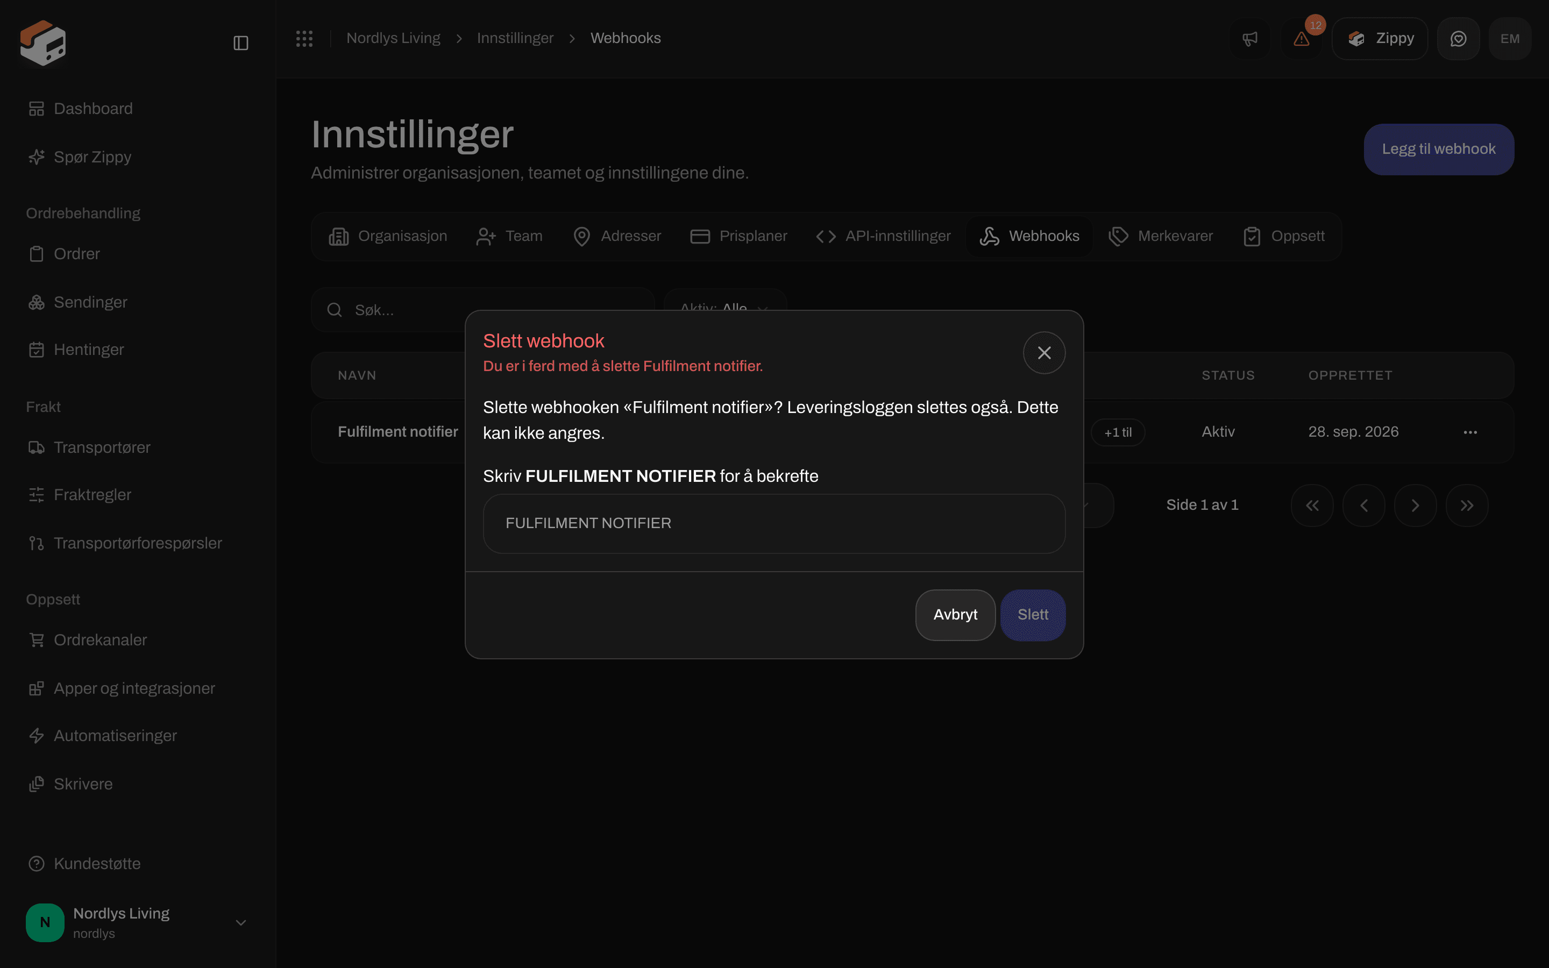Click the +1 til events badge
The image size is (1549, 968).
coord(1118,433)
